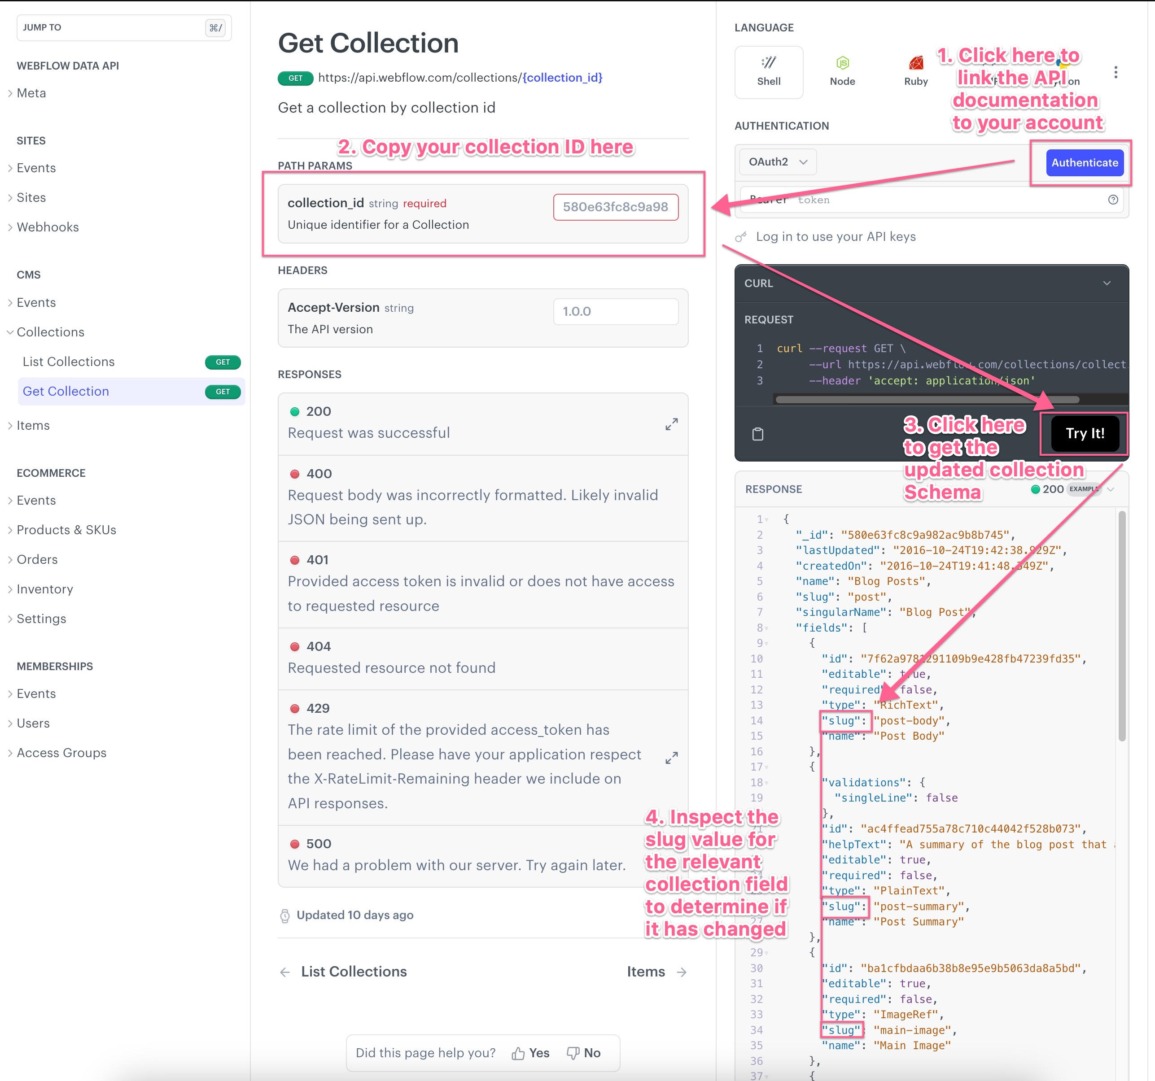Click the GET badge beside List Collections
The image size is (1155, 1081).
[223, 362]
